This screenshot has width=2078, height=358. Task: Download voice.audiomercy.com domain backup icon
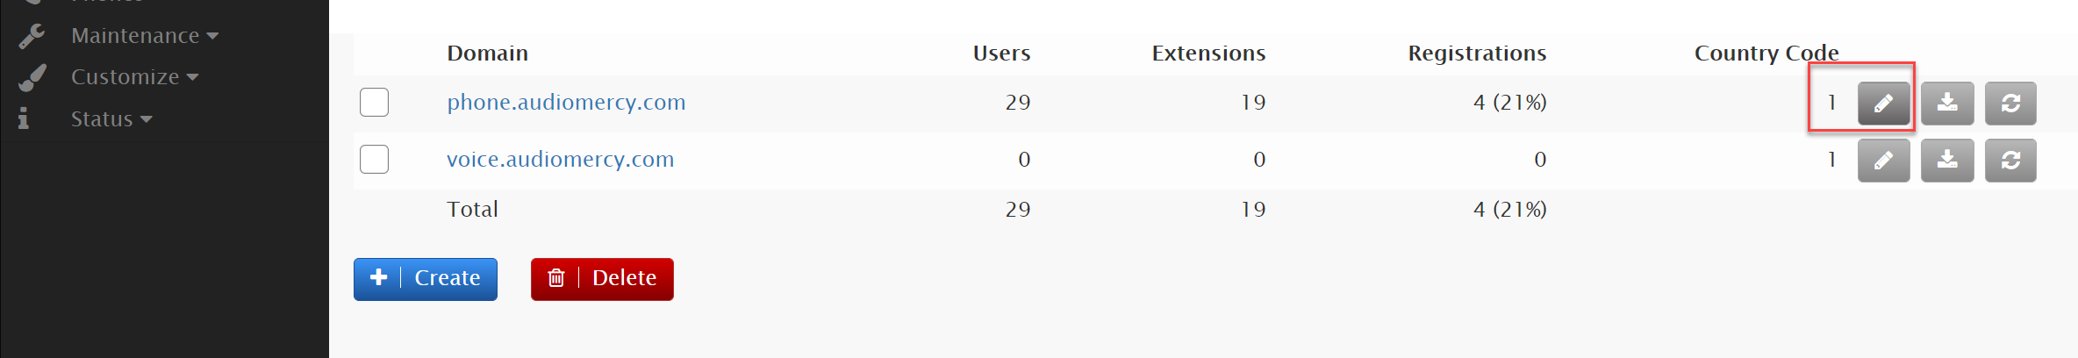point(1947,161)
